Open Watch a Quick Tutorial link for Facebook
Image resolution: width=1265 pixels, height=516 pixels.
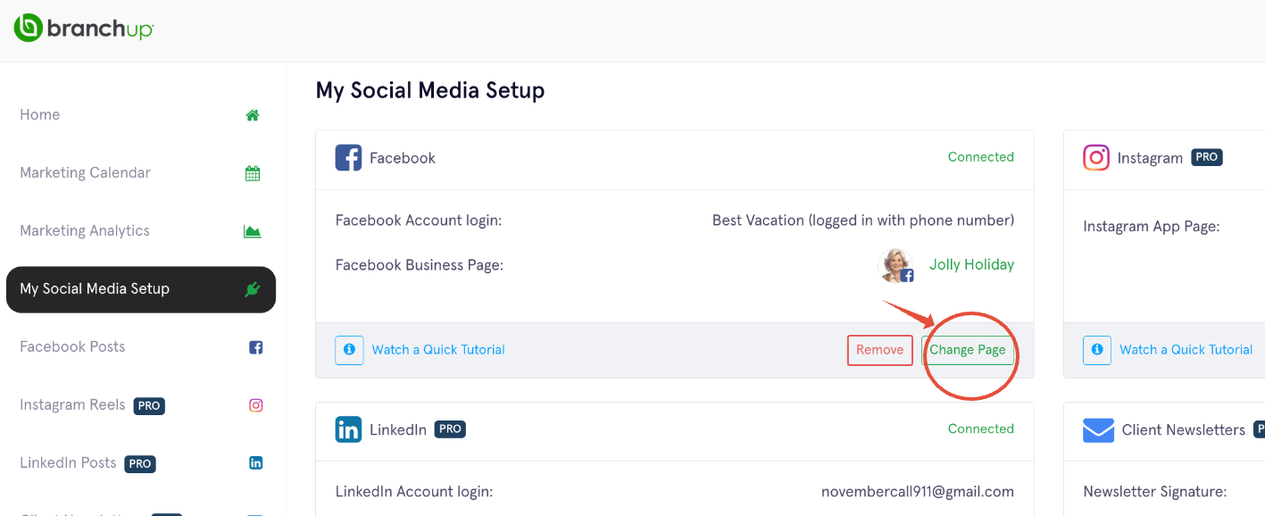click(438, 350)
